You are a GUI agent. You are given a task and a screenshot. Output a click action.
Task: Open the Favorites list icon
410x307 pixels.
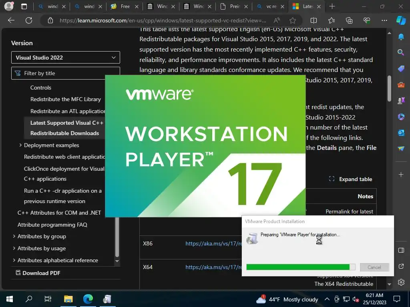331,20
